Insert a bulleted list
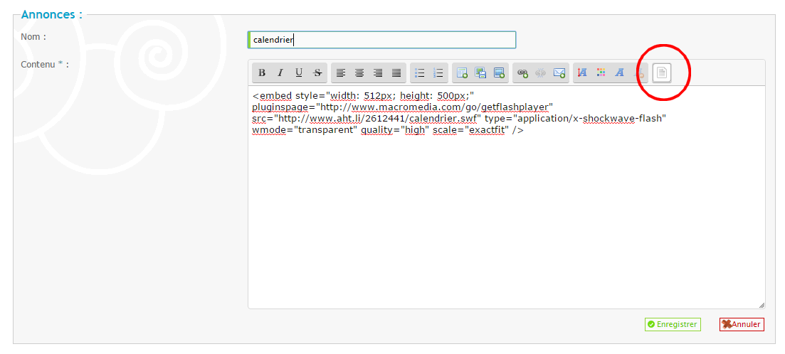The width and height of the screenshot is (785, 354). click(x=420, y=73)
